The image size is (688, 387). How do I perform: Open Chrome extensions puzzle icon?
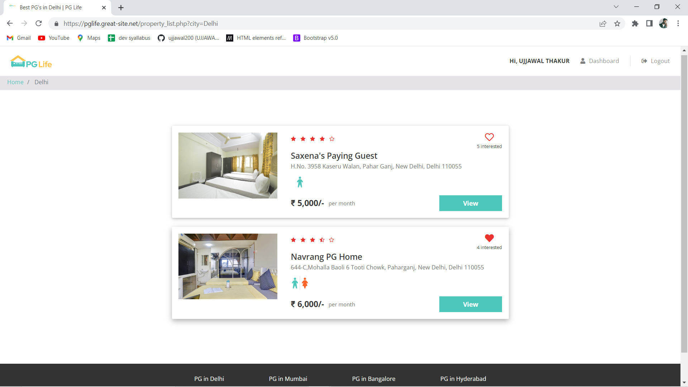[x=635, y=24]
